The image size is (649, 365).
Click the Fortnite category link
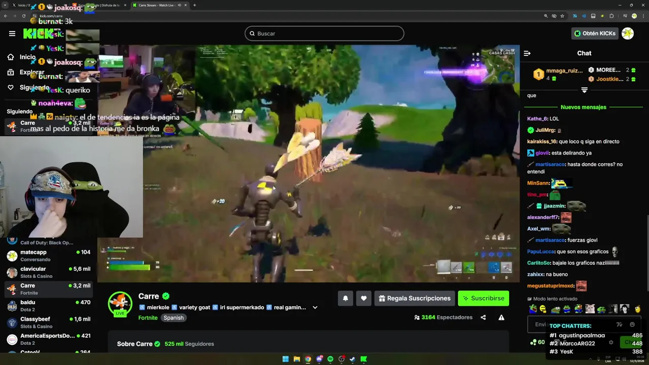click(148, 318)
